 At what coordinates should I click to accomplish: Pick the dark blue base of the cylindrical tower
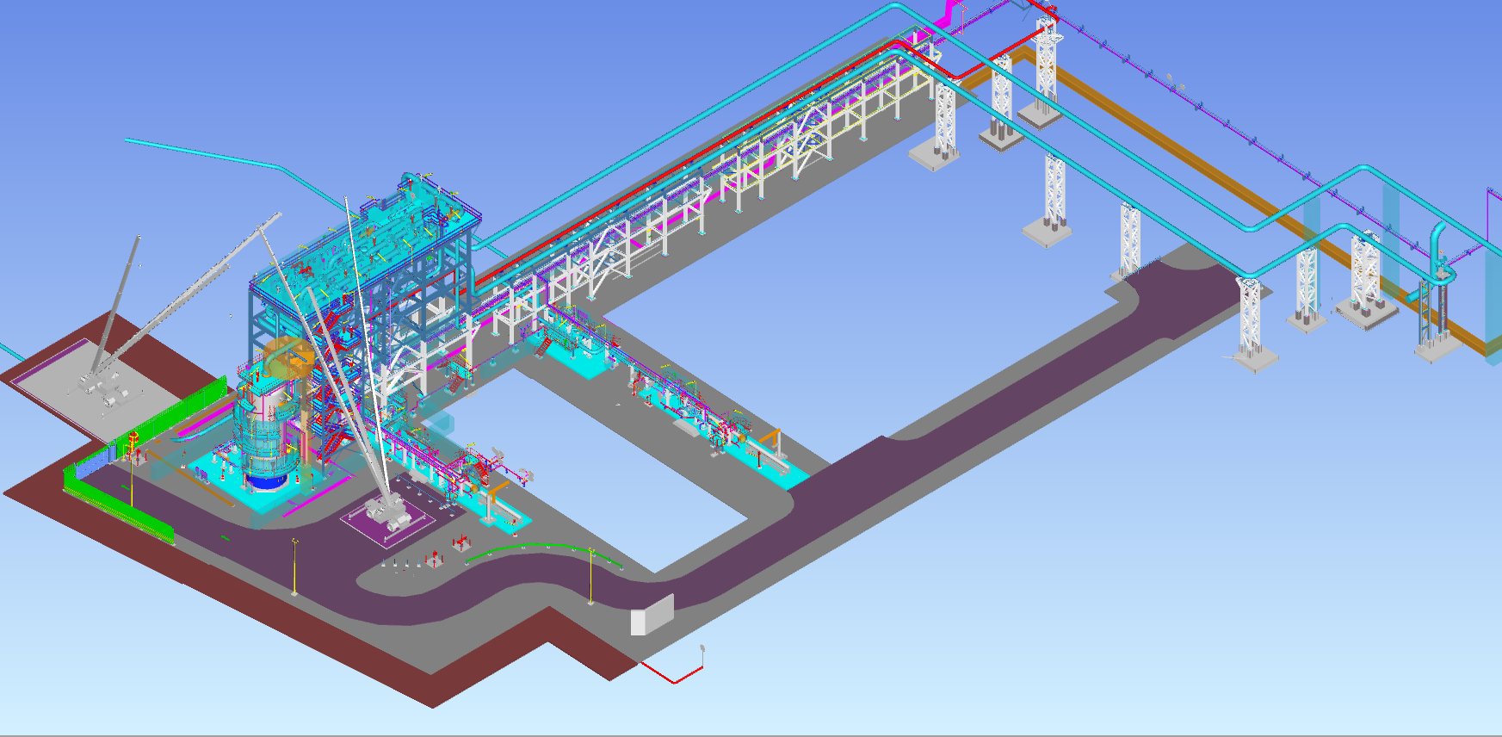pos(266,480)
